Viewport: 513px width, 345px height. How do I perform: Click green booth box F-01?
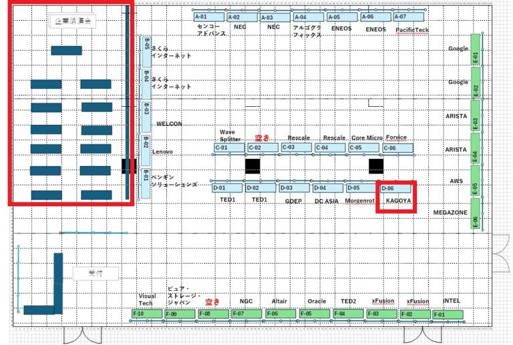tap(448, 315)
